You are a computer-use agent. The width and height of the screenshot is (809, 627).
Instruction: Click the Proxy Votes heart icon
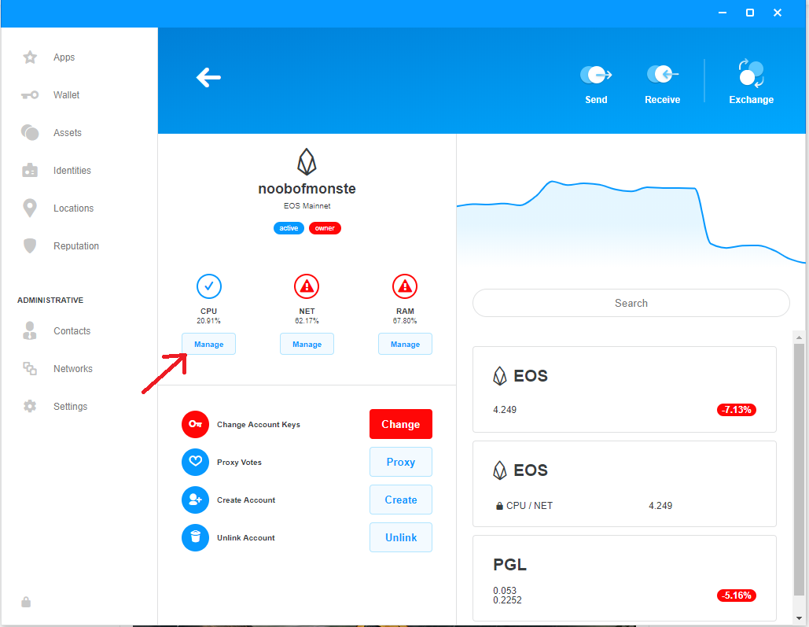pos(195,462)
